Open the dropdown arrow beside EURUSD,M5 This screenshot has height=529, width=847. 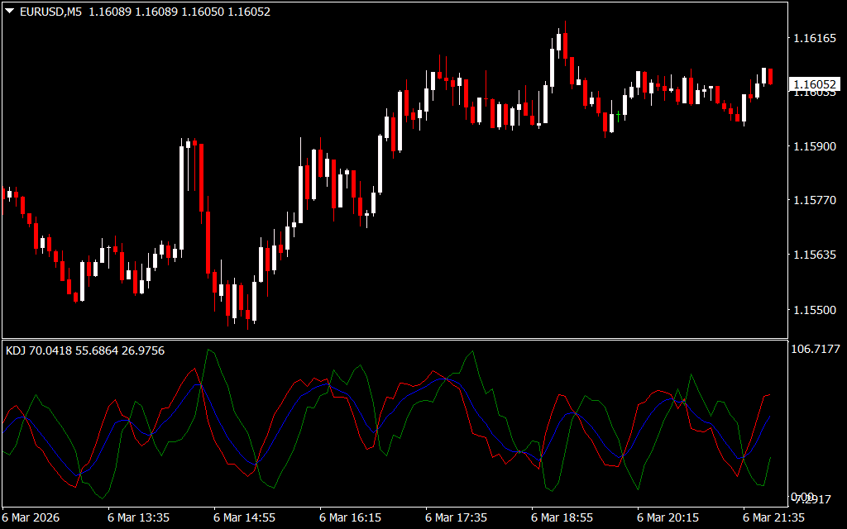pyautogui.click(x=10, y=12)
